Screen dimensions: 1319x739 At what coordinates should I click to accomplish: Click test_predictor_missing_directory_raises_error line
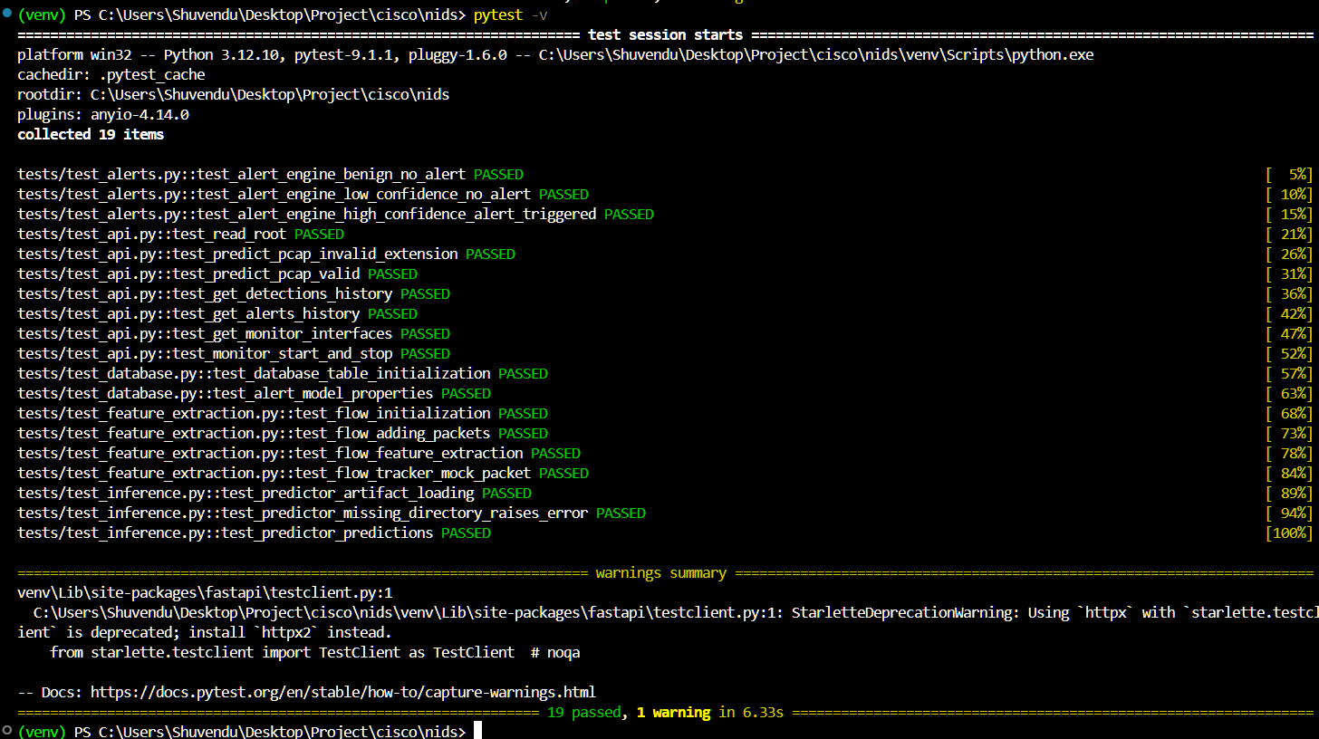[332, 513]
